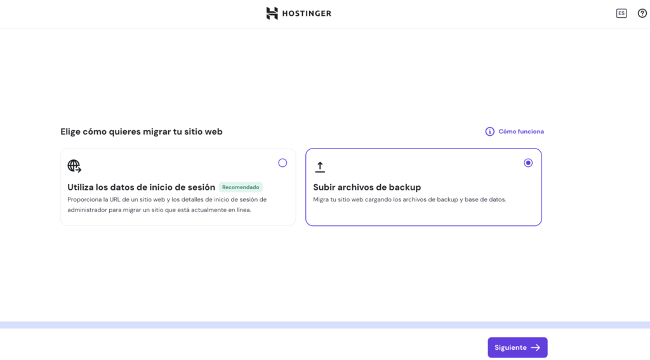This screenshot has height=360, width=650.
Task: Open the ES language selector
Action: point(621,13)
